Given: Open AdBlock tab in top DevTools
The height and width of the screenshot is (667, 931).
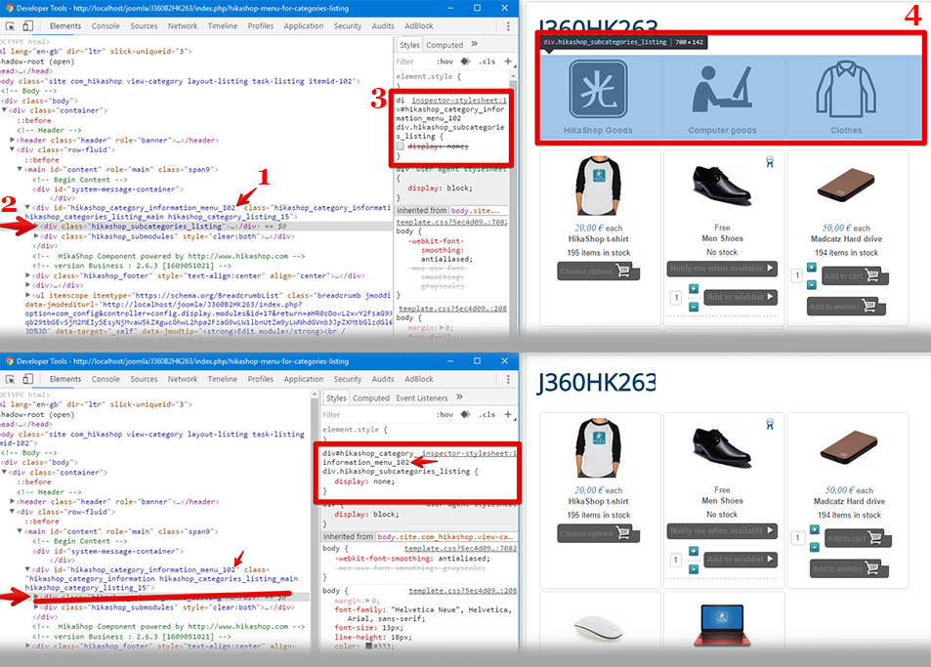Looking at the screenshot, I should point(419,26).
